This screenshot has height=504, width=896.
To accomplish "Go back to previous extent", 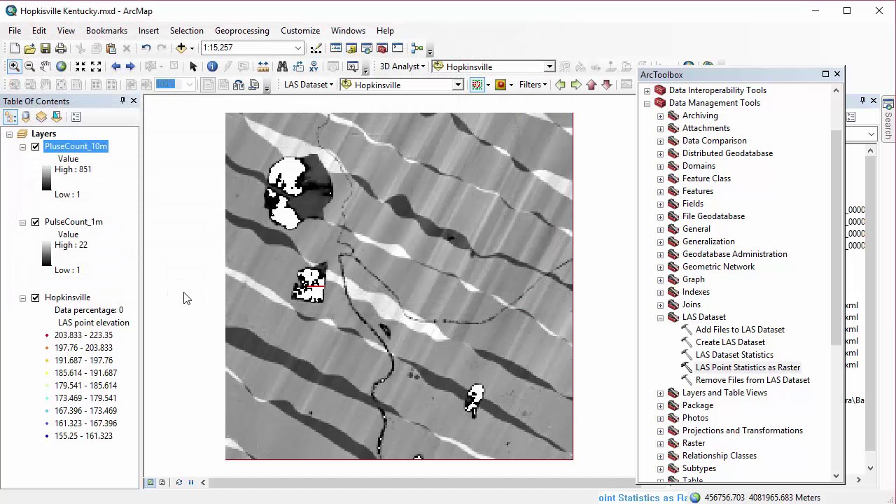I will 115,66.
